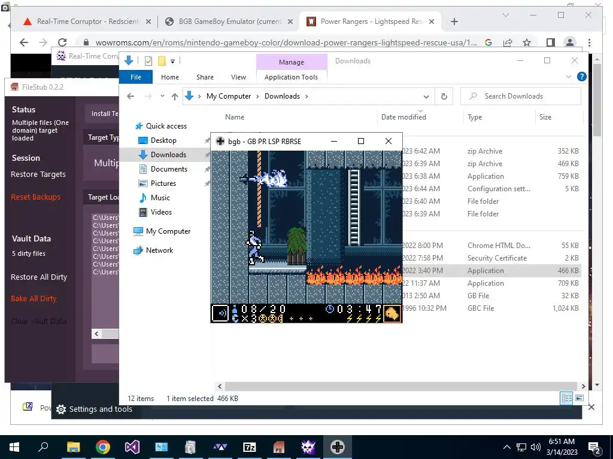The width and height of the screenshot is (613, 459).
Task: Share this page via Chrome share icon
Action: [x=508, y=42]
